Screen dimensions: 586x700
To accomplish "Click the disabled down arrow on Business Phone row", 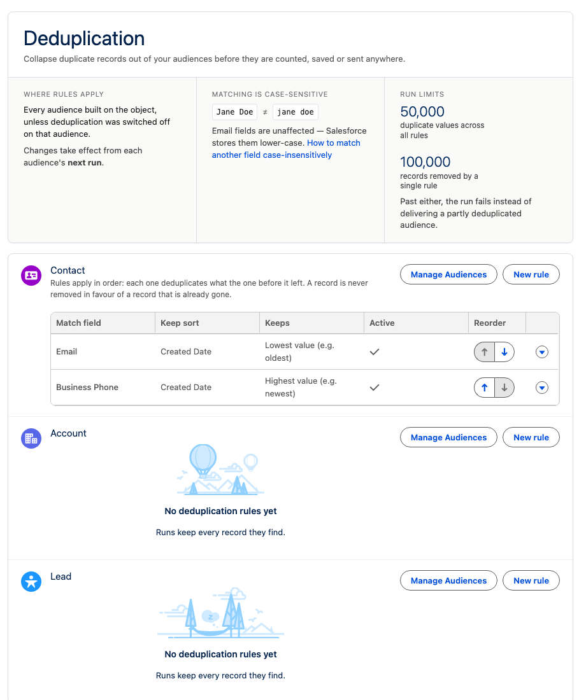I will [504, 388].
